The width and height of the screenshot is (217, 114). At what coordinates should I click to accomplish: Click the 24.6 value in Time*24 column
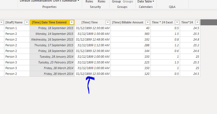tap(190, 51)
